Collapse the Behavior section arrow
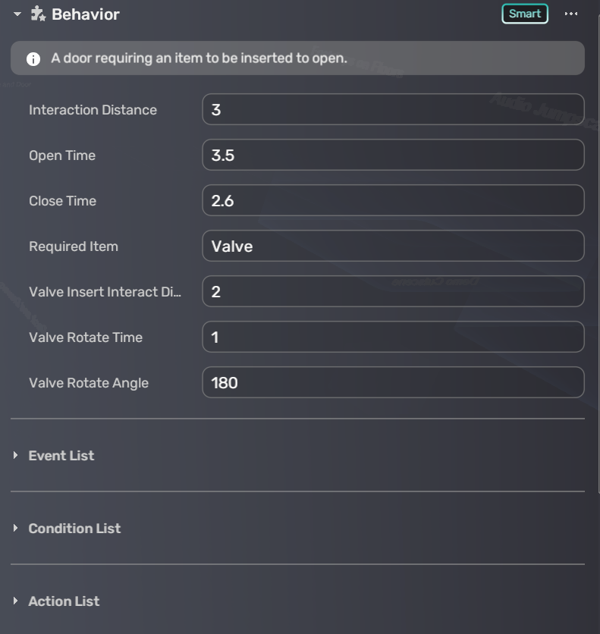The image size is (600, 634). [x=17, y=14]
